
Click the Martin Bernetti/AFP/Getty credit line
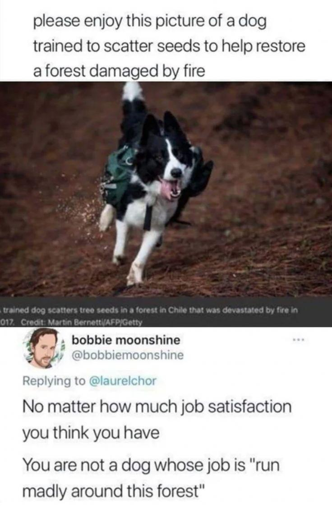pos(82,323)
